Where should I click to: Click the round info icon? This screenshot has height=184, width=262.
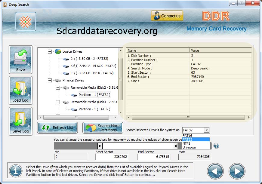(x=16, y=171)
